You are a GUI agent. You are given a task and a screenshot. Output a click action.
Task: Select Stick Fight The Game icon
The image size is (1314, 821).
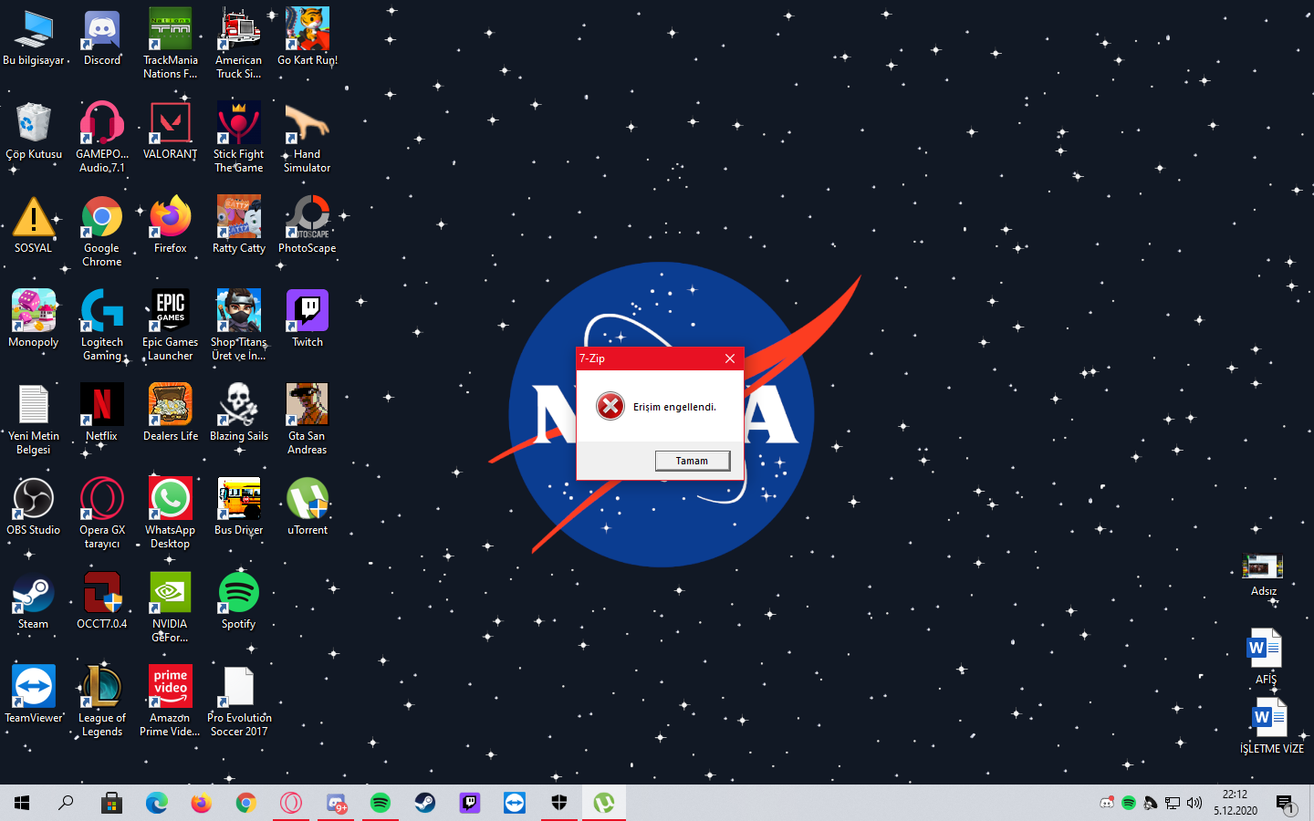click(x=239, y=138)
